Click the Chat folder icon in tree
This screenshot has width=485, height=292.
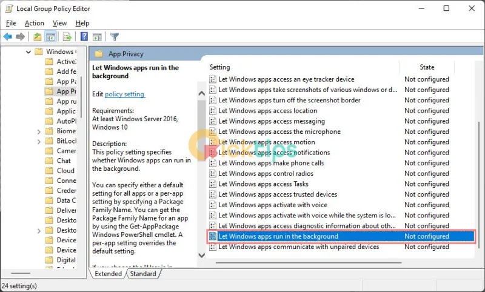point(49,161)
